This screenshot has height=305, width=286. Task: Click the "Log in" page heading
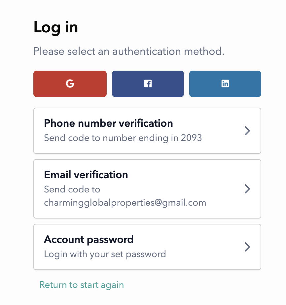pos(55,28)
